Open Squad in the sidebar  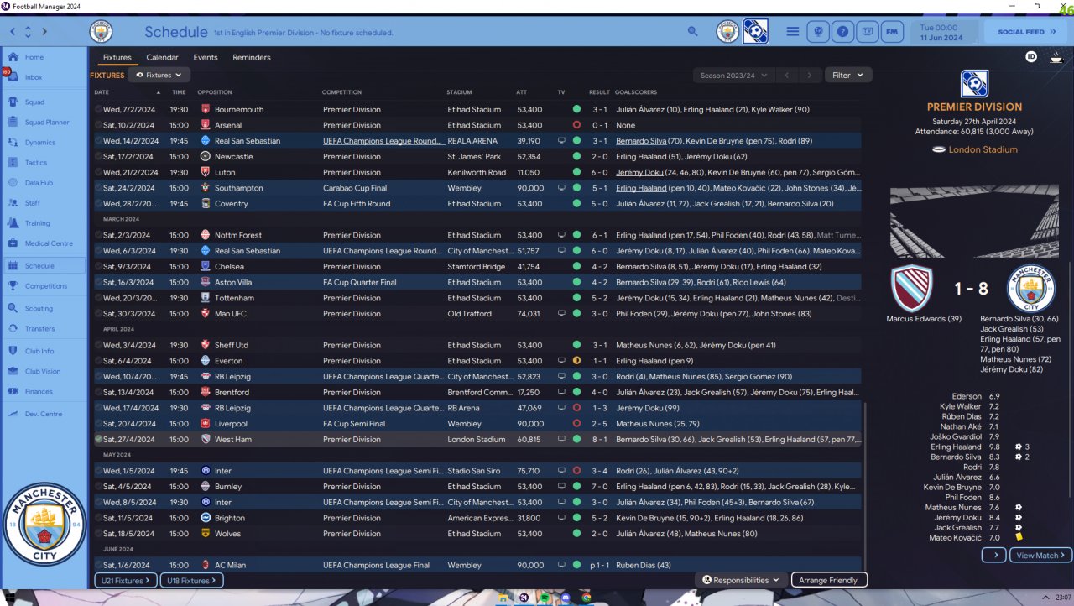click(44, 102)
